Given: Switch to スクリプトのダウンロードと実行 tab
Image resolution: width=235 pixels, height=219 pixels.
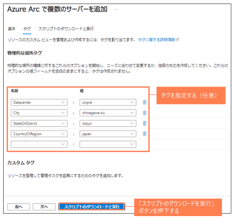Looking at the screenshot, I should [66, 29].
